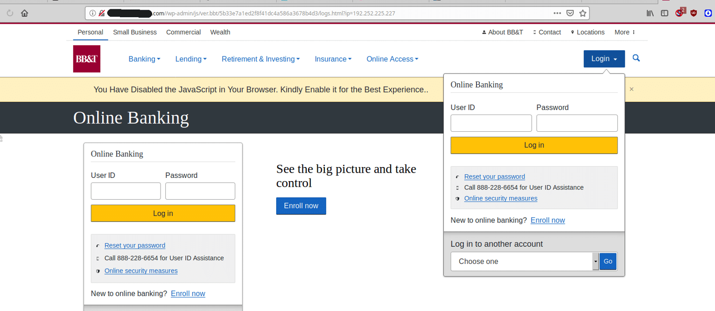Click the BB&T logo

(x=87, y=59)
